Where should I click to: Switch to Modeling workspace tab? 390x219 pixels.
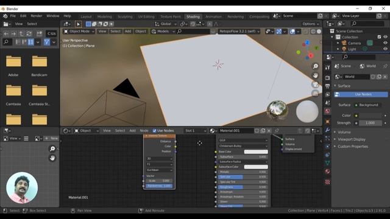(104, 16)
